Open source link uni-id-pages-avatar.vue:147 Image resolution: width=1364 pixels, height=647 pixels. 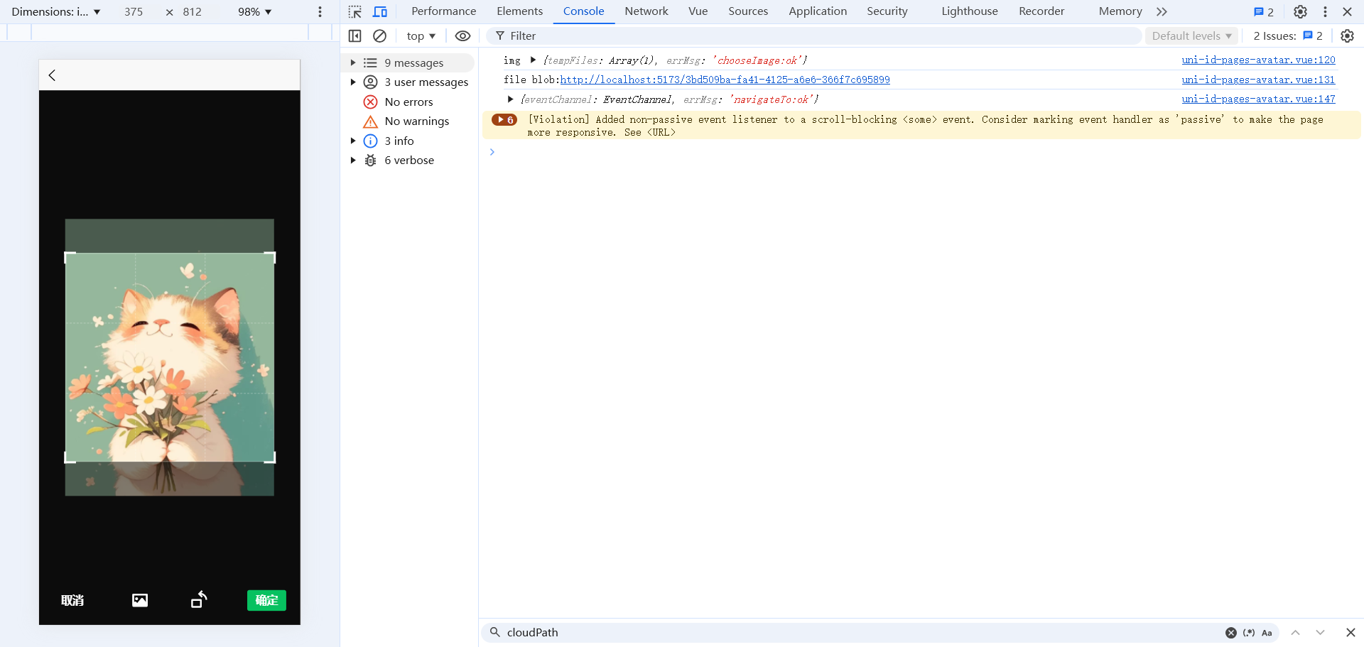point(1258,99)
